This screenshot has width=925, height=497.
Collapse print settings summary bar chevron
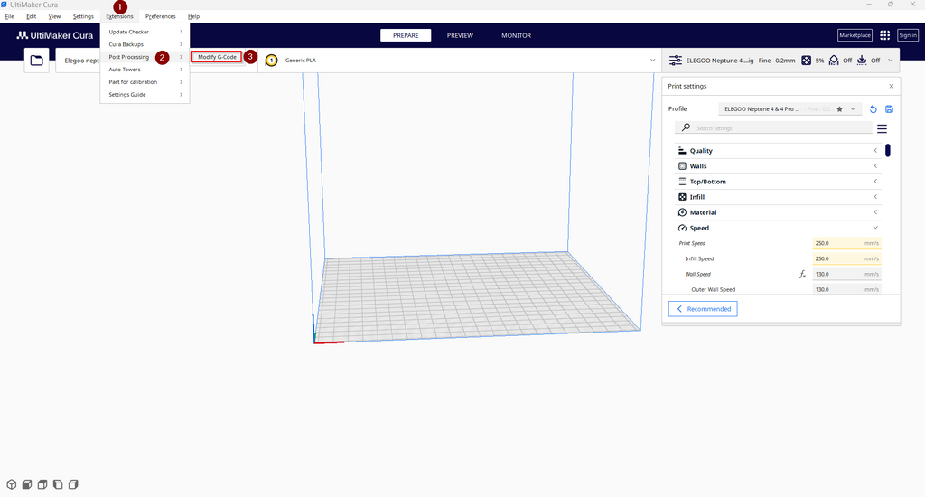(890, 61)
